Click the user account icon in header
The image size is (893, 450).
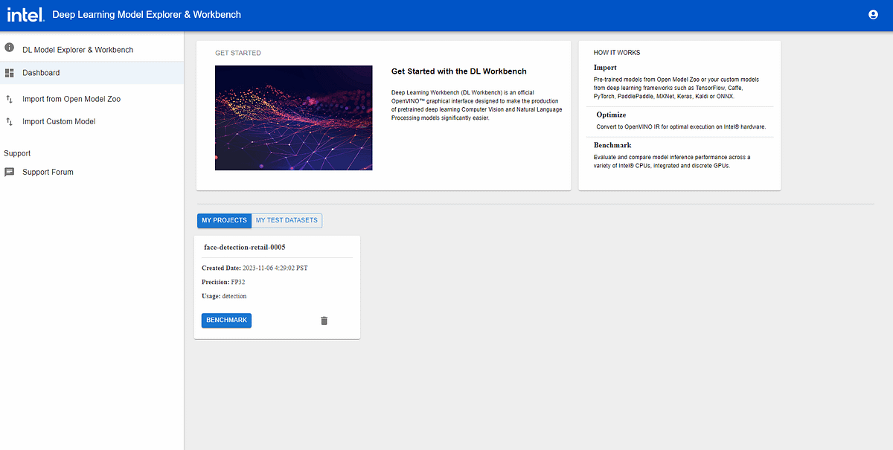(x=873, y=13)
